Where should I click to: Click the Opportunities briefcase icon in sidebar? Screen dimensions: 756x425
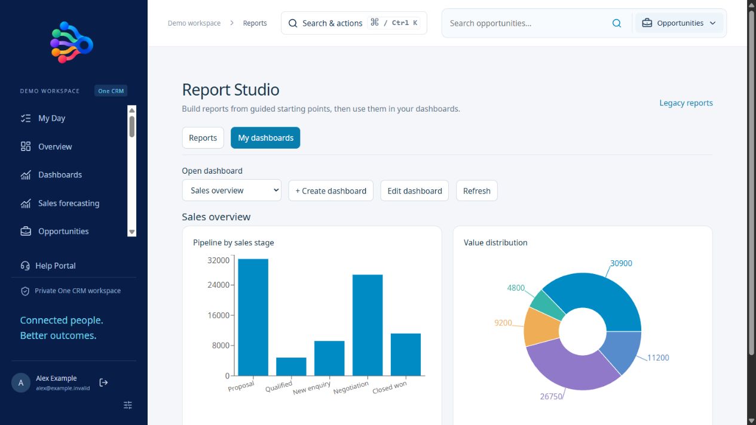(x=26, y=231)
